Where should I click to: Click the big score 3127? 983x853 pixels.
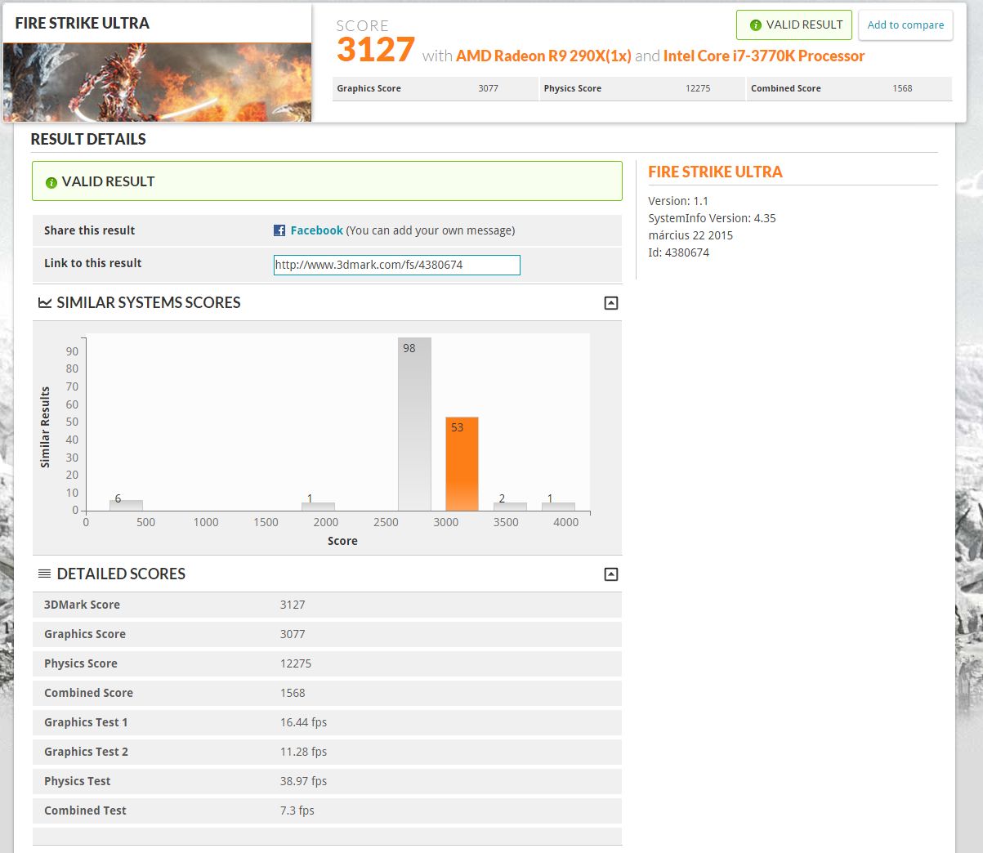(376, 50)
